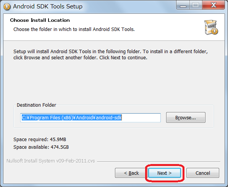Screen dimensions: 228x187
Task: Click the greyed-out maximize window button
Action: pos(196,5)
